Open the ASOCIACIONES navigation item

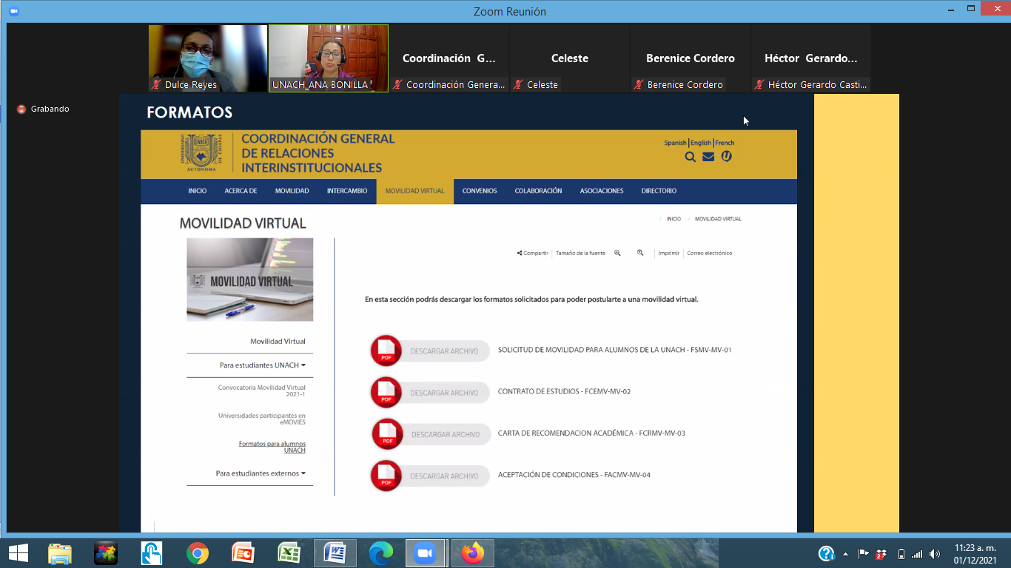pos(602,191)
